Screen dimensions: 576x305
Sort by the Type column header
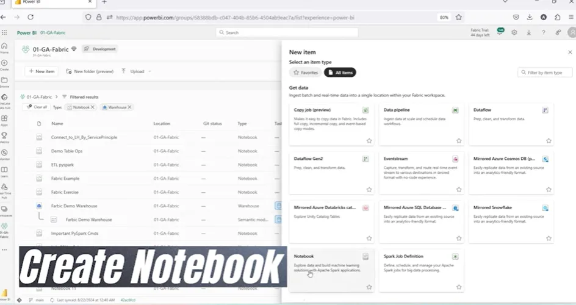point(242,124)
